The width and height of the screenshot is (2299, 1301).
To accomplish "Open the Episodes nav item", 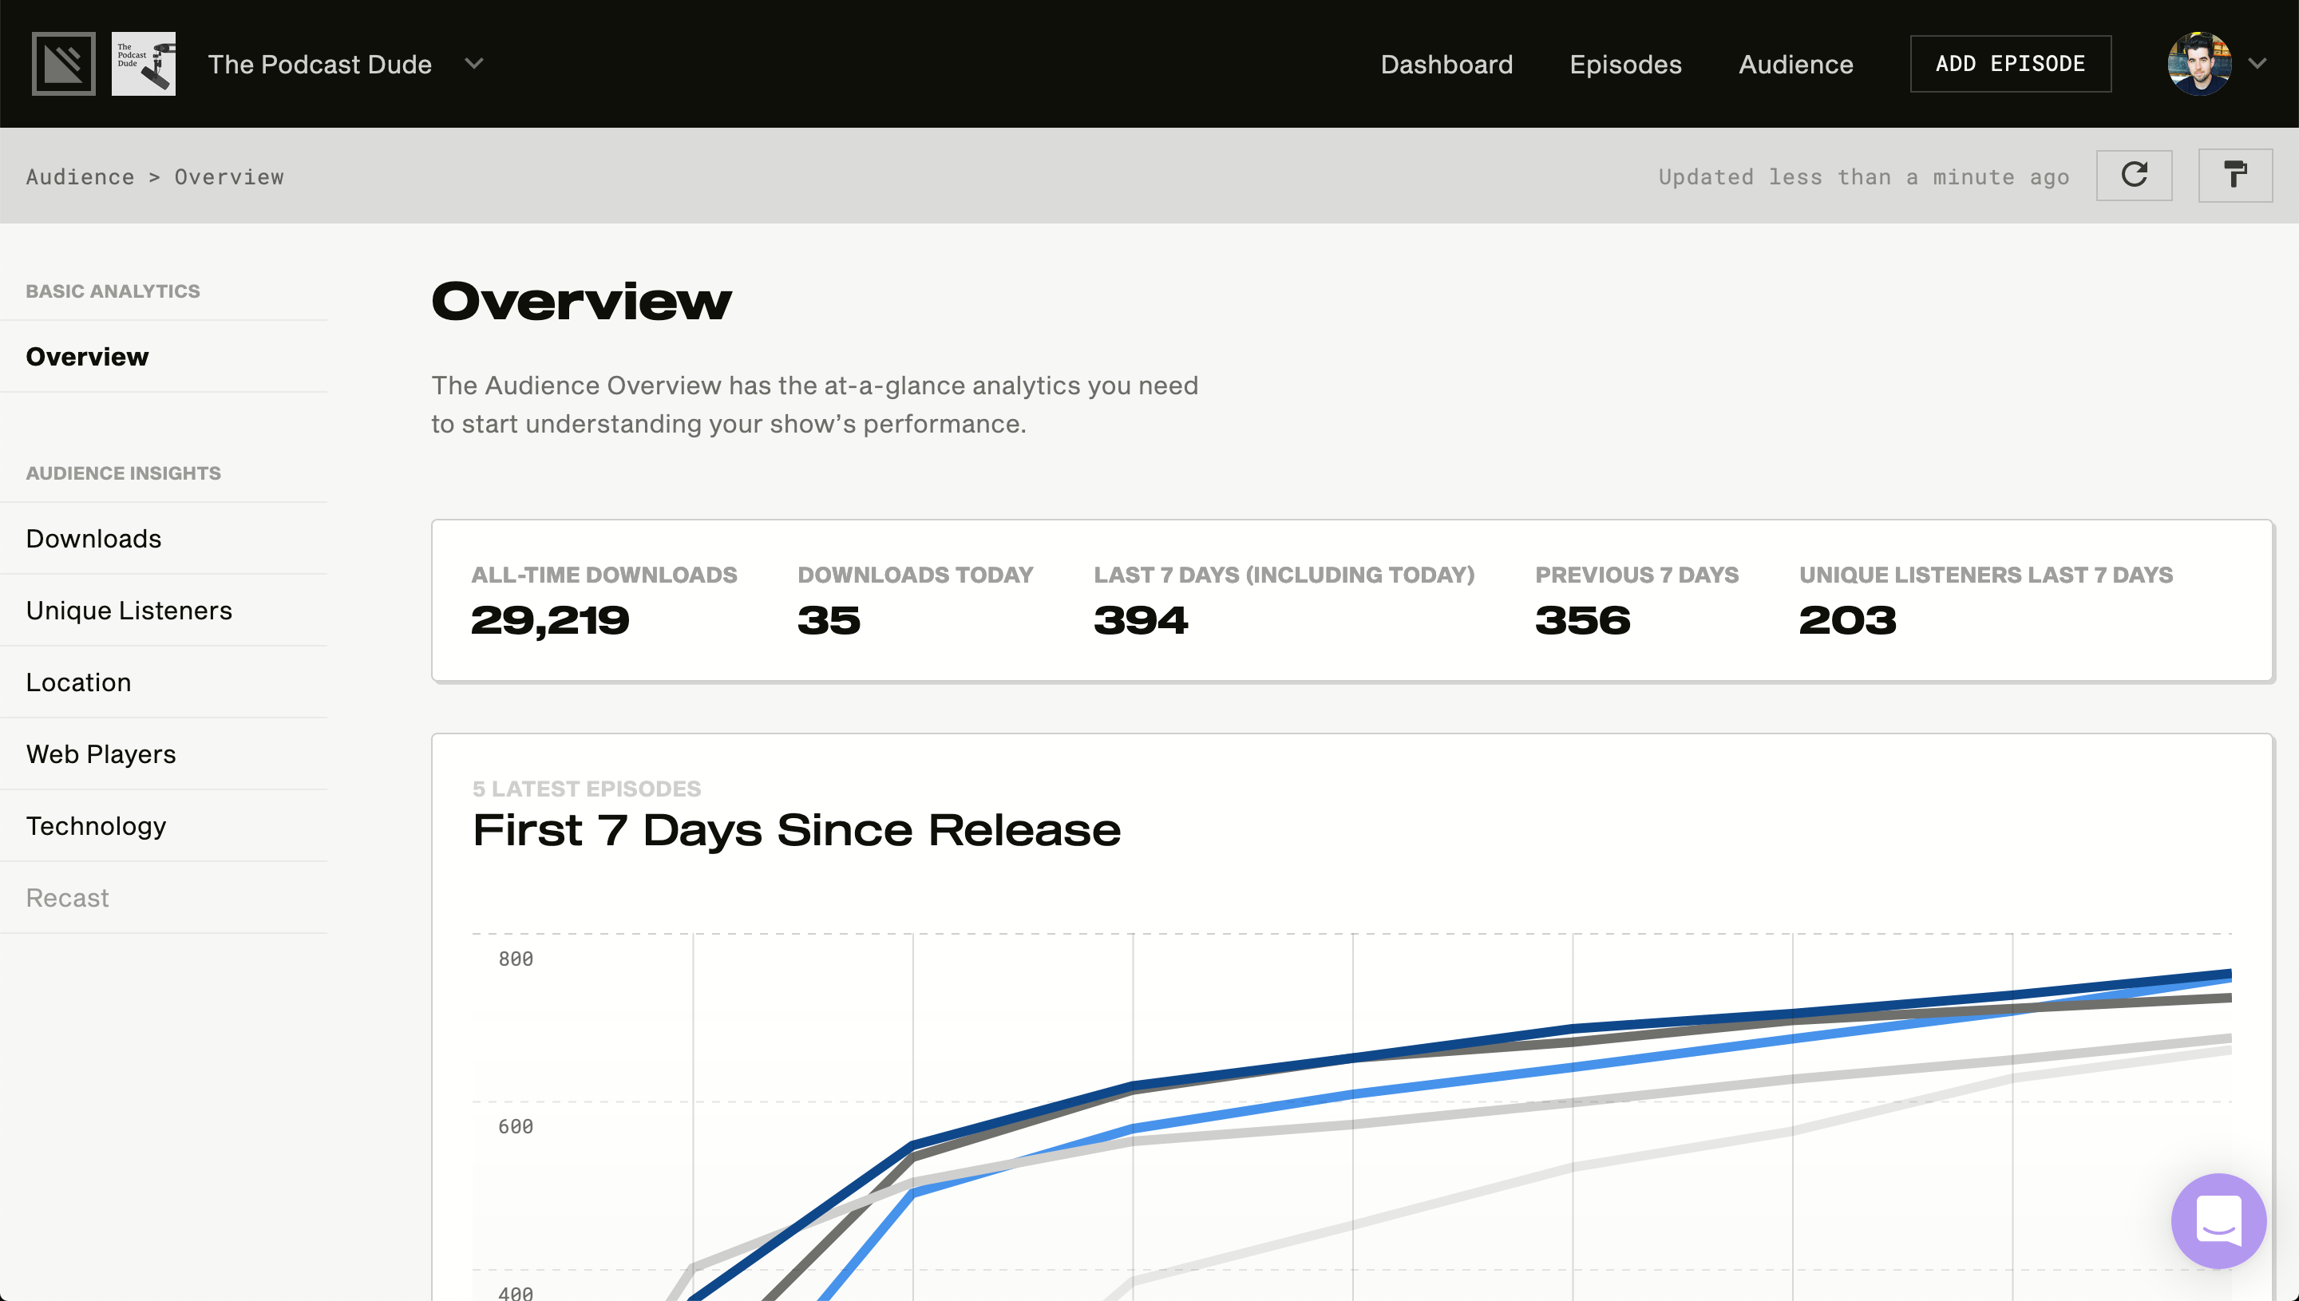I will click(1625, 65).
